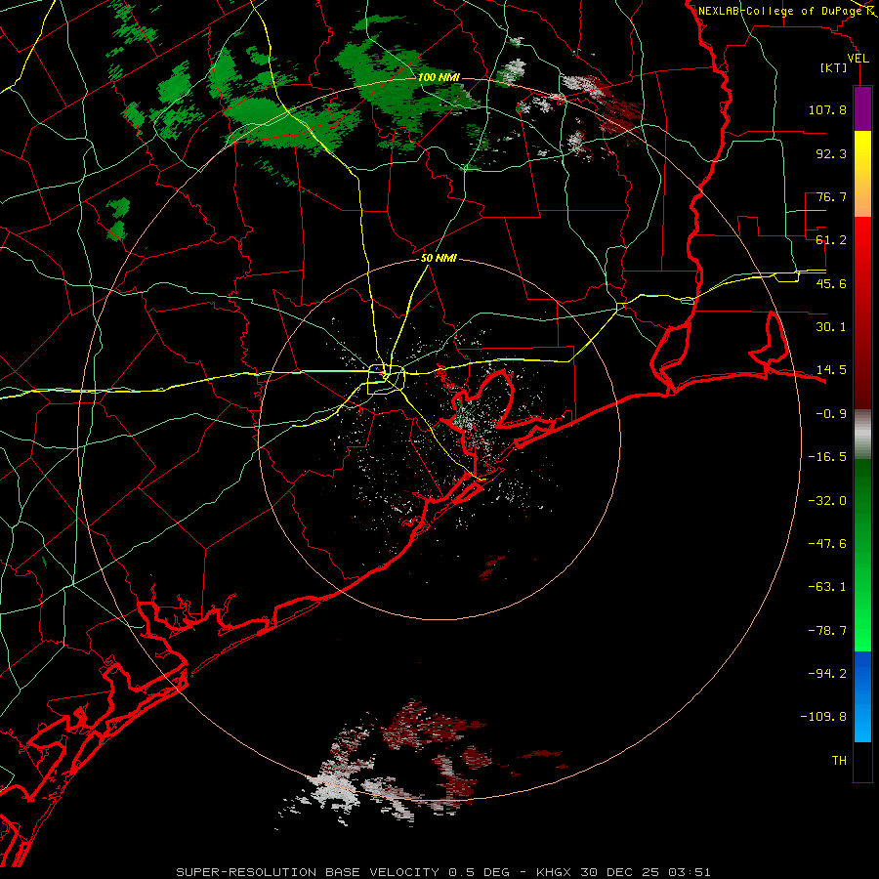The width and height of the screenshot is (879, 879).
Task: Pick the green segment of the velocity scale
Action: coord(862,555)
